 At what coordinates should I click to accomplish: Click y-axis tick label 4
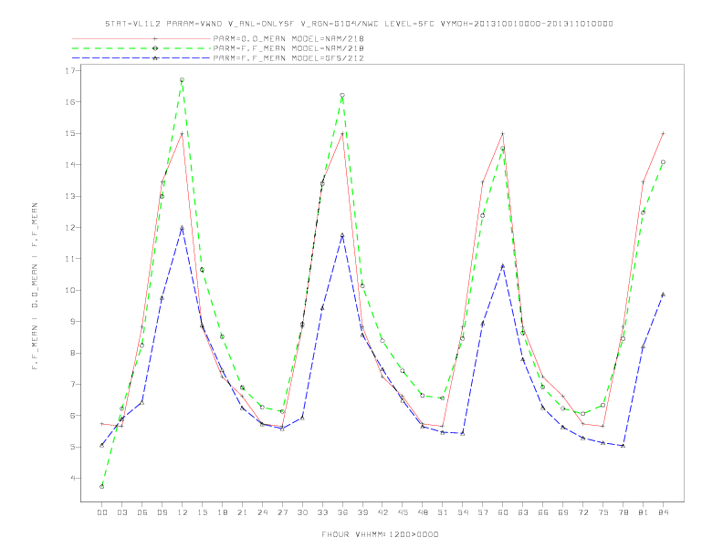click(73, 479)
